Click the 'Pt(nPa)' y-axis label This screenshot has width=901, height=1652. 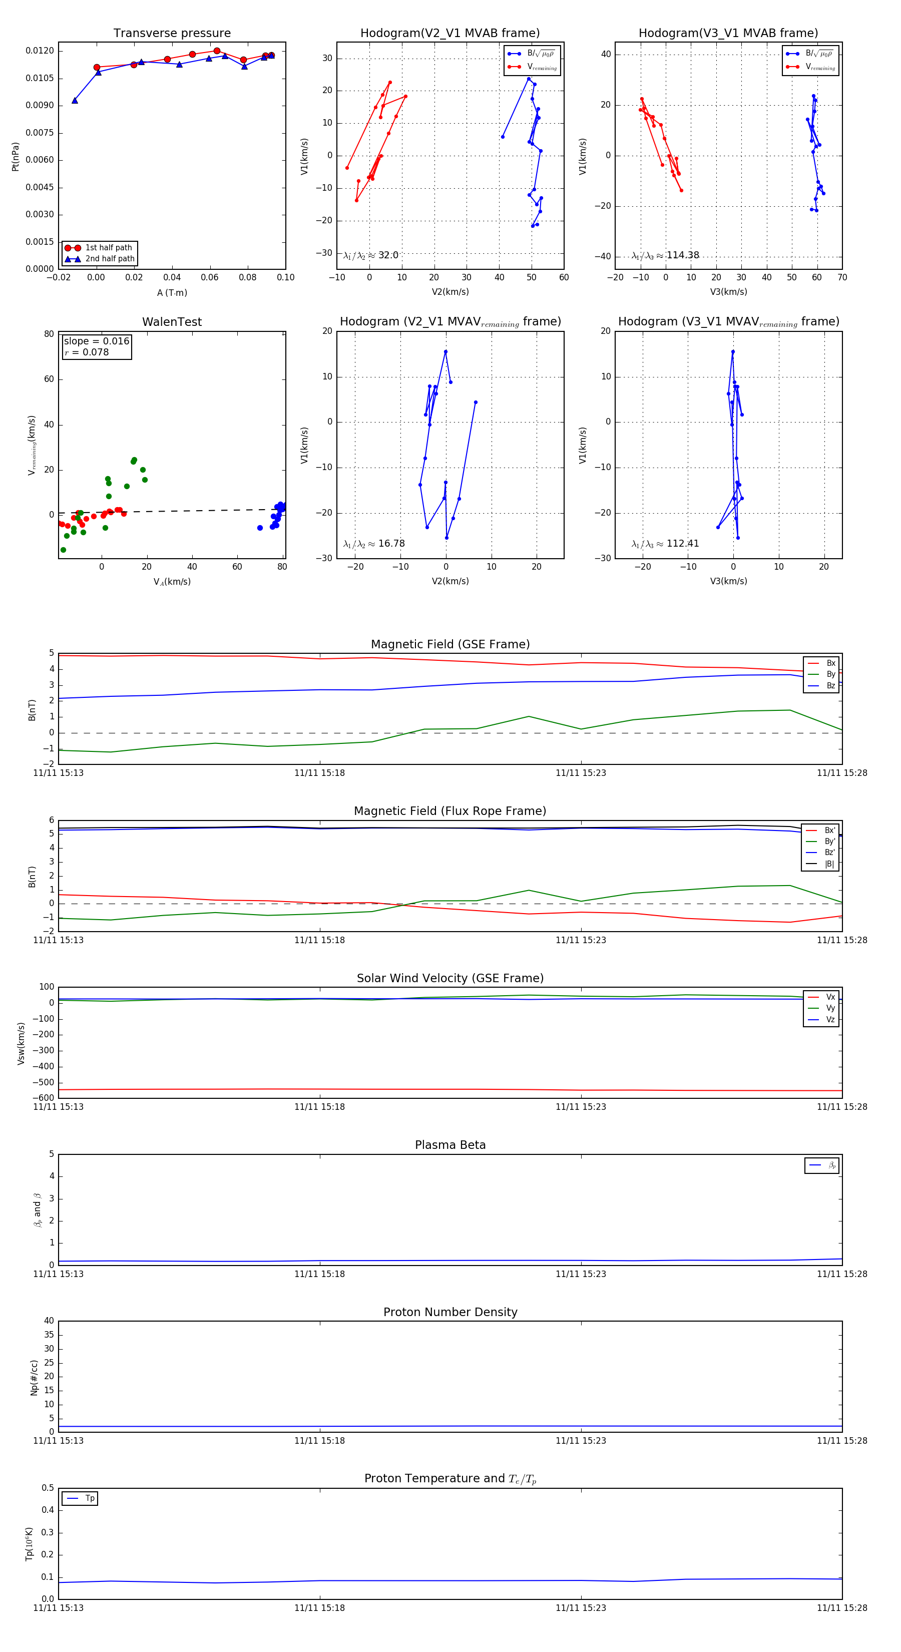16,156
